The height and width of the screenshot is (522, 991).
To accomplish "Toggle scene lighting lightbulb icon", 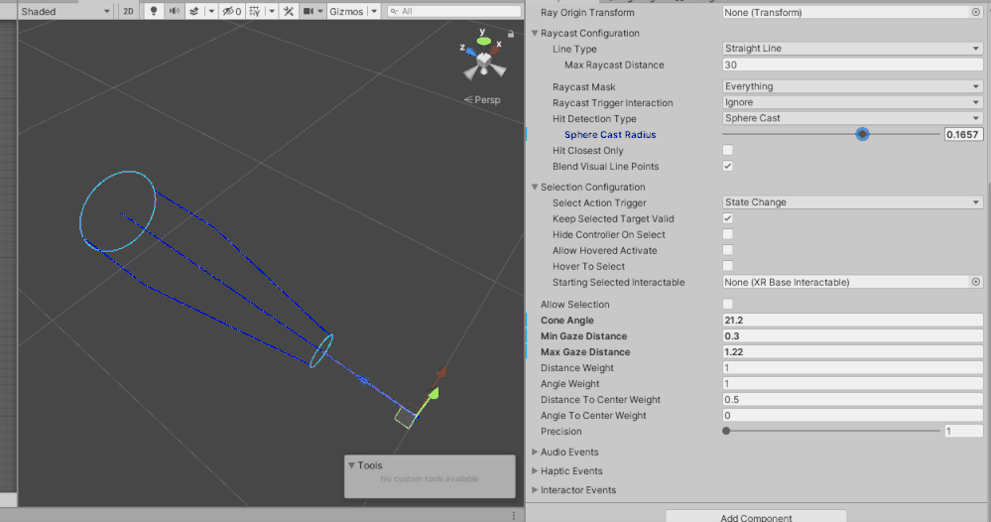I will coord(154,11).
